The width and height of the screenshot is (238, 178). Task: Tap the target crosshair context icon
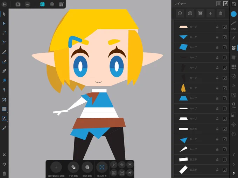122,165
